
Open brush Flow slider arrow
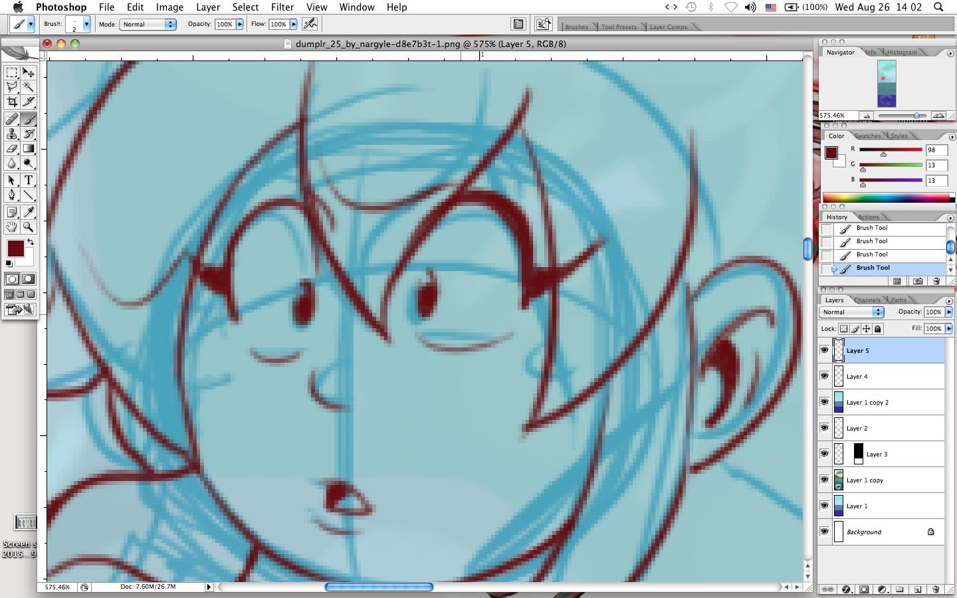pyautogui.click(x=294, y=24)
